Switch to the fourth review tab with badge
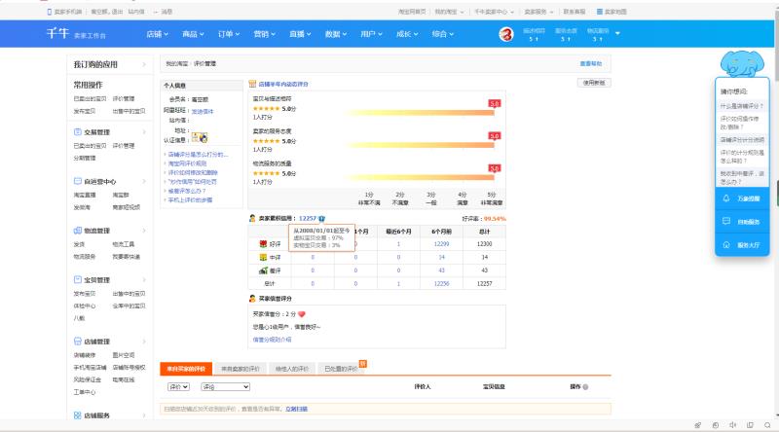 tap(341, 369)
